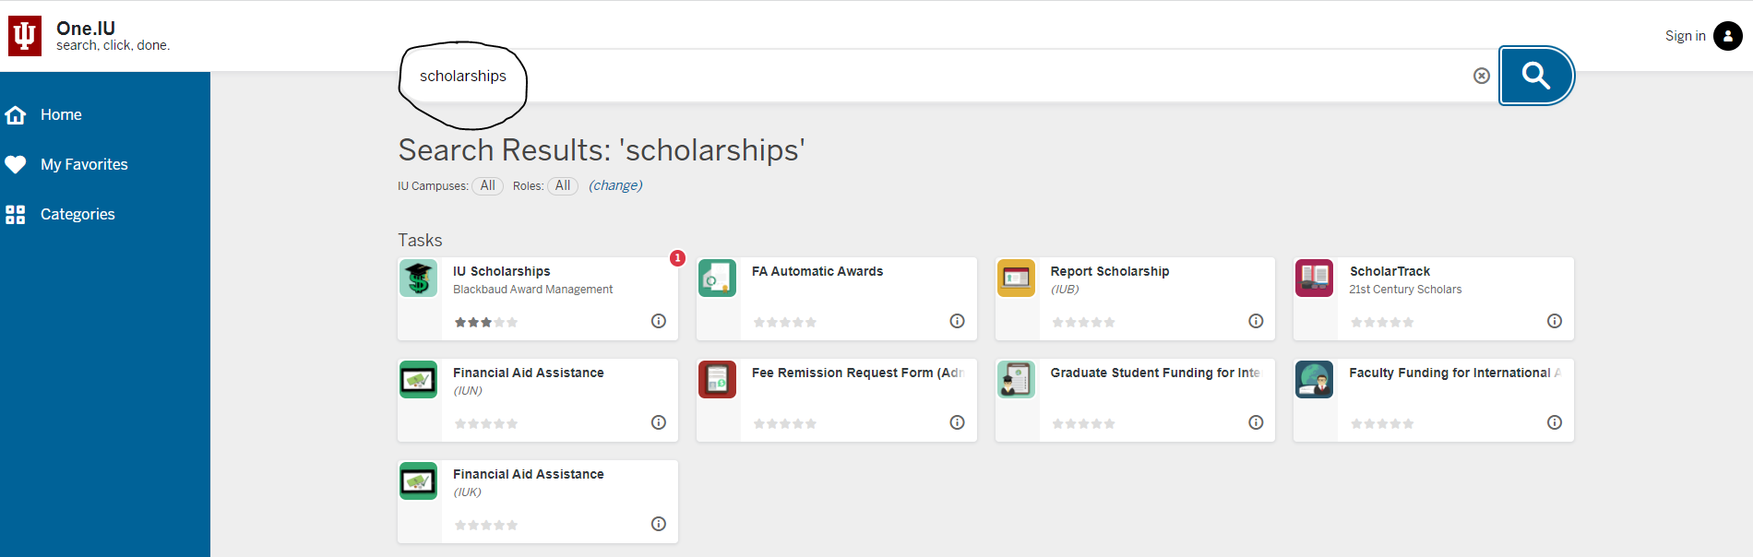Click the (change) filters link
Screen dimensions: 1753x557
(615, 185)
